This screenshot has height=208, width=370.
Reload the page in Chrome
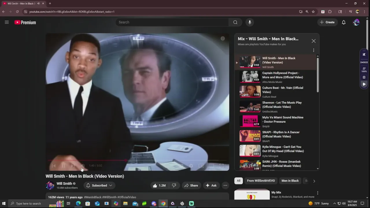(17, 12)
